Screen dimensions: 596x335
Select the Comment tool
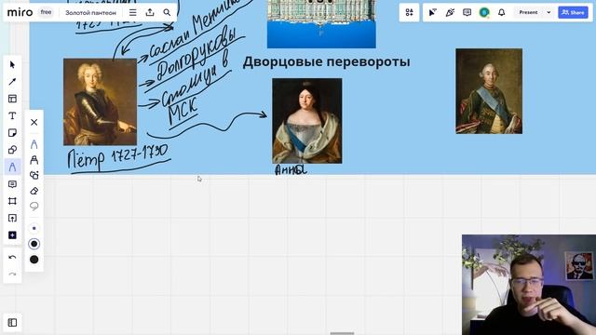[12, 184]
